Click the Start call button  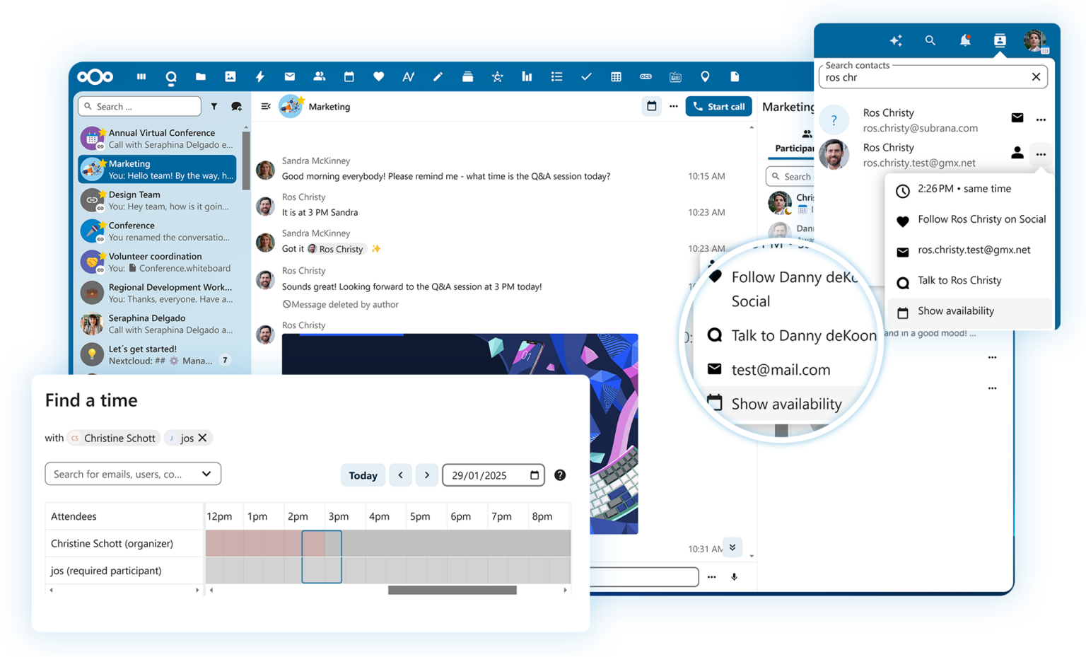(x=718, y=106)
